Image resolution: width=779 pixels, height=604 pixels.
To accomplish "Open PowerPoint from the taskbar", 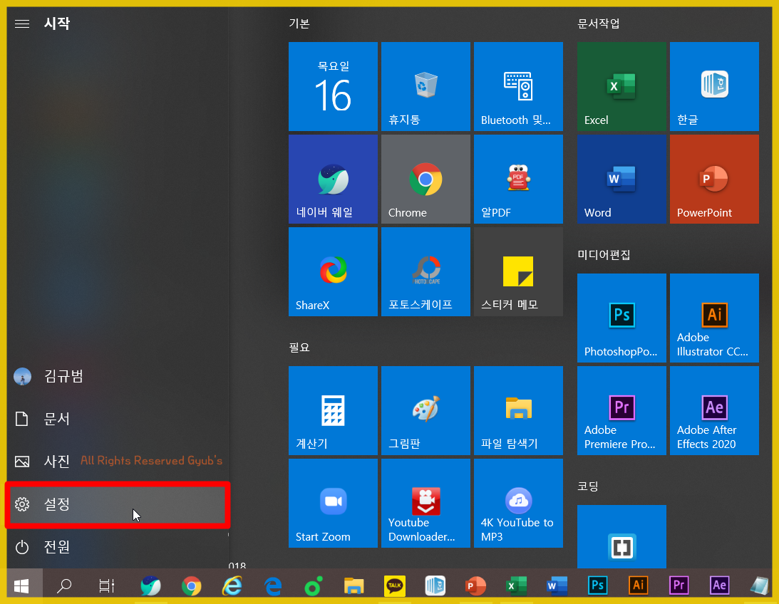I will [x=475, y=586].
